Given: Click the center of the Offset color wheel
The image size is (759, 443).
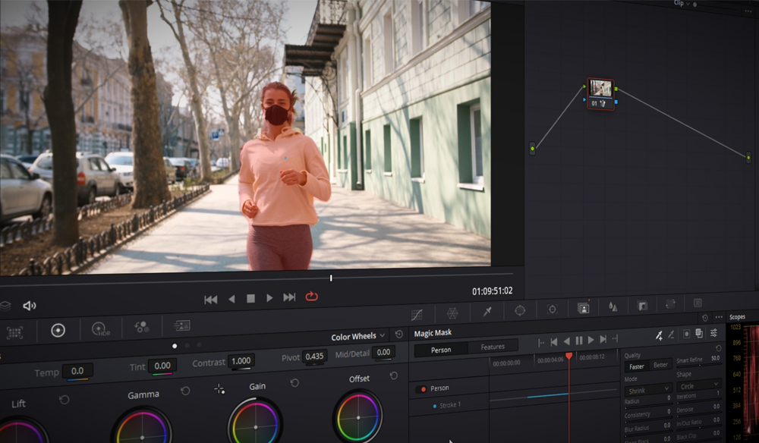Looking at the screenshot, I should point(358,418).
